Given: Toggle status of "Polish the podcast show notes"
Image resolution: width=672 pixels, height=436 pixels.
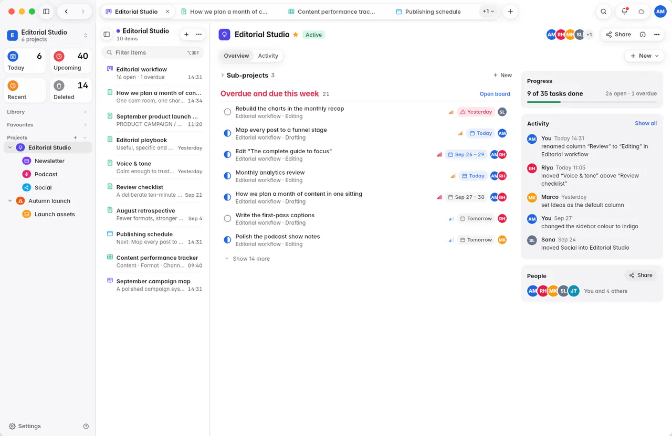Looking at the screenshot, I should click(x=227, y=240).
